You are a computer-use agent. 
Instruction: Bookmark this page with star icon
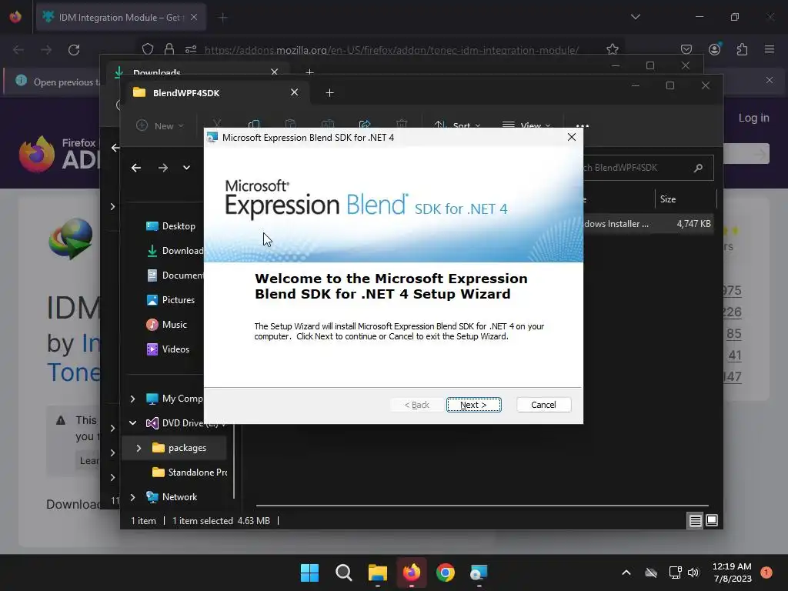click(612, 49)
